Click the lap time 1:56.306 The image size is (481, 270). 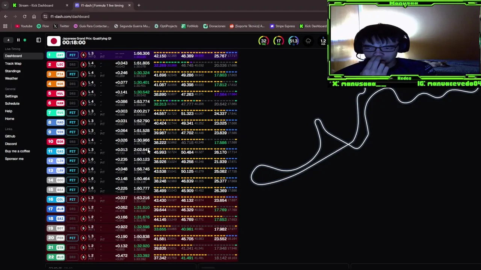142,54
